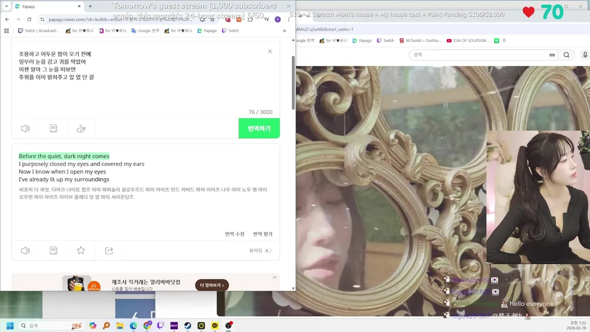This screenshot has width=590, height=332.
Task: Click the Papago page vertical scrollbar
Action: 293,83
